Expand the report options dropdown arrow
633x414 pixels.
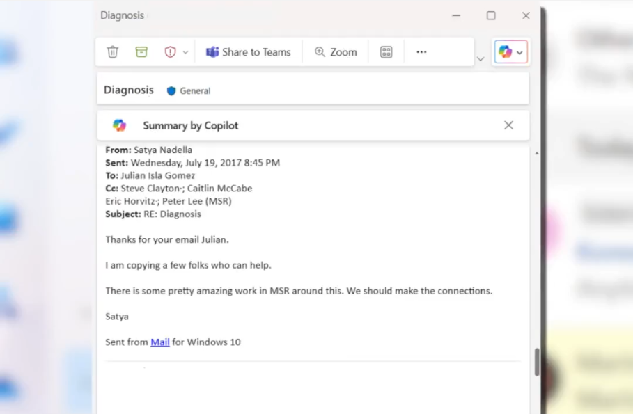click(x=185, y=52)
